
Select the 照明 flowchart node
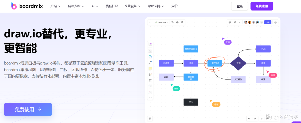[x=166, y=77]
